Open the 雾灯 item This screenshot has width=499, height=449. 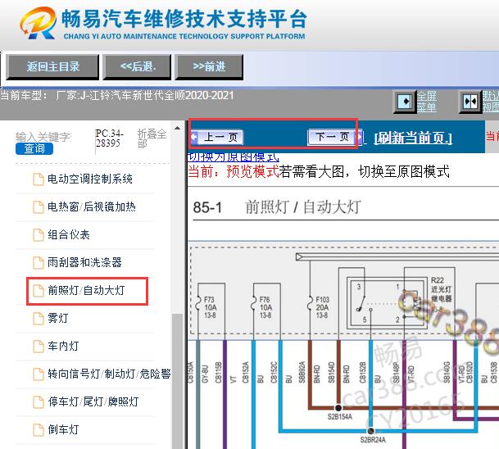tap(58, 318)
